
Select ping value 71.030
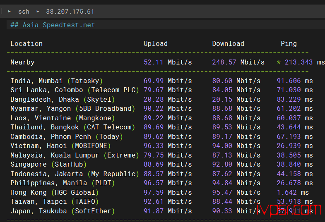[x=289, y=90]
